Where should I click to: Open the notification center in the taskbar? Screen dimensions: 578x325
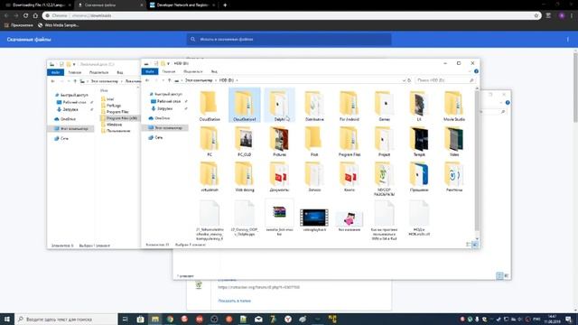tap(569, 319)
